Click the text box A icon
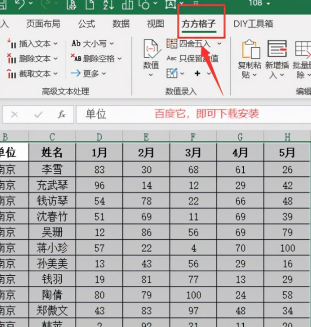 (171, 4)
